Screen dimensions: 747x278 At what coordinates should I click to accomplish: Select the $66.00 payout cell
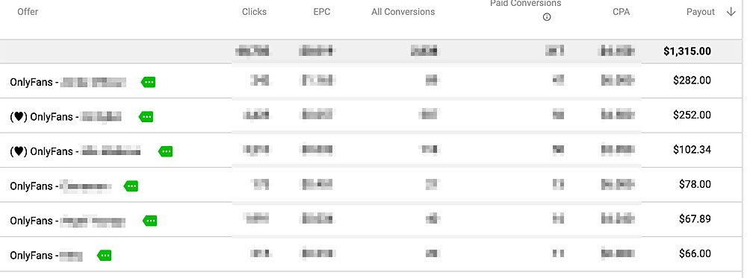pyautogui.click(x=695, y=253)
